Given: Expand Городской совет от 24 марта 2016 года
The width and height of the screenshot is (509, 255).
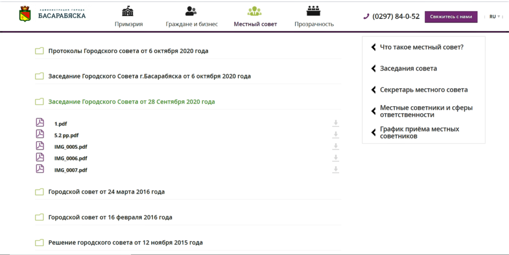Looking at the screenshot, I should [106, 192].
